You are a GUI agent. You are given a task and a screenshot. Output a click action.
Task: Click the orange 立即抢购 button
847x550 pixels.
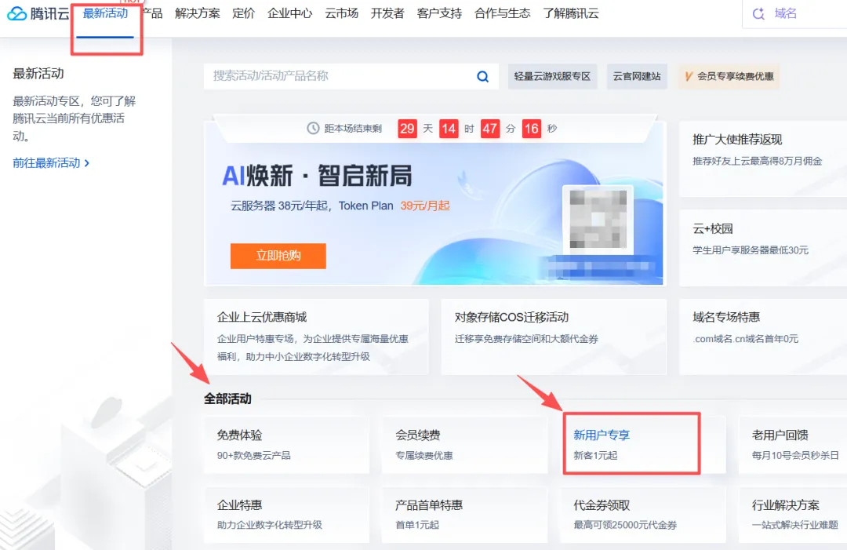point(278,256)
